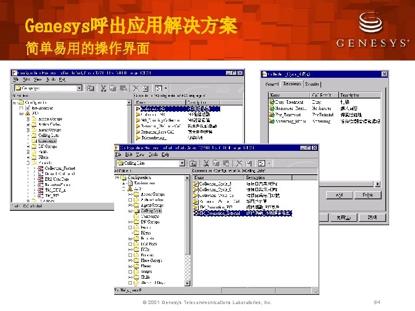
Task: Click the 說明 help button
Action: 372,217
